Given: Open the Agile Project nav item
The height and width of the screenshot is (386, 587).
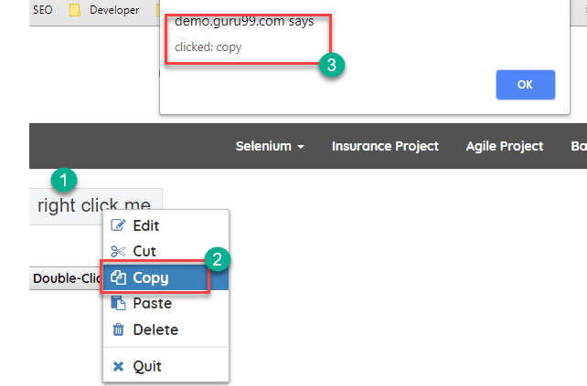Looking at the screenshot, I should click(x=504, y=146).
